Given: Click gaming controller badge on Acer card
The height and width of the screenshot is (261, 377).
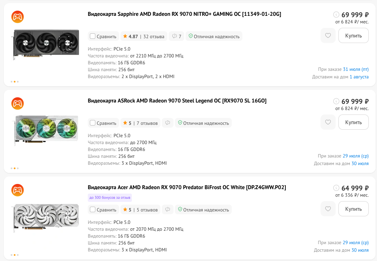Looking at the screenshot, I should tap(18, 190).
